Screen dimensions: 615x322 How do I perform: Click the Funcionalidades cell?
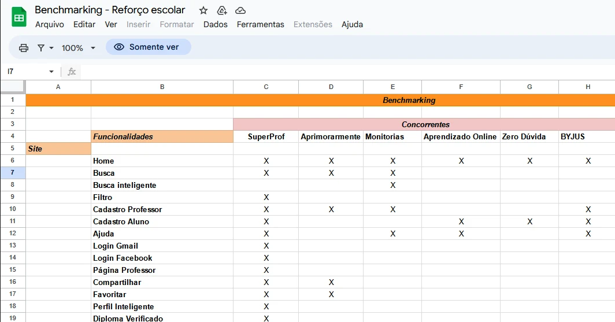pos(162,136)
